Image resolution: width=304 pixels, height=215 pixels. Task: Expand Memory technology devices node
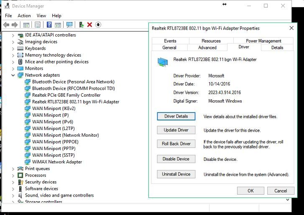point(13,55)
